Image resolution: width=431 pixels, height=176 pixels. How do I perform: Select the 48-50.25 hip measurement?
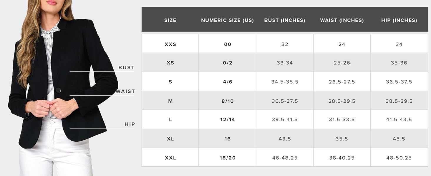[x=399, y=158]
